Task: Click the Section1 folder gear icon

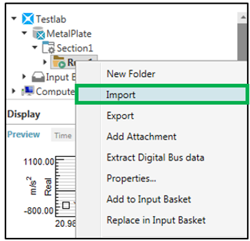Action: point(49,47)
